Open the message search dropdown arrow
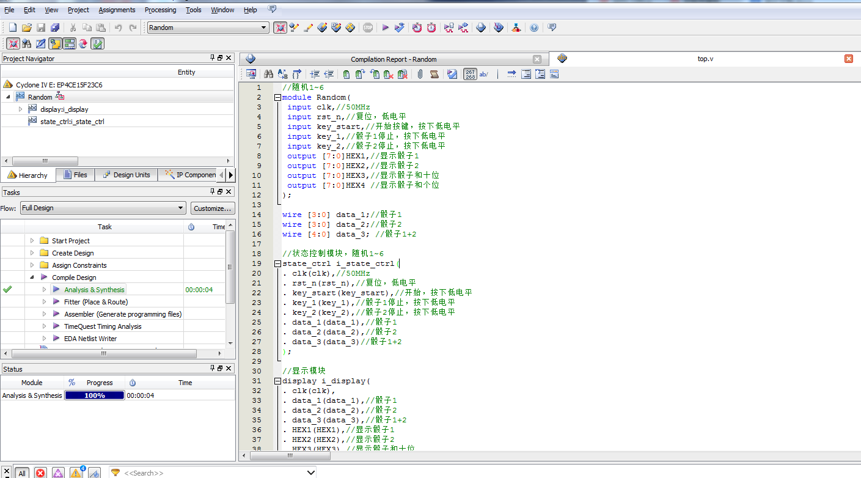This screenshot has height=478, width=861. click(310, 472)
